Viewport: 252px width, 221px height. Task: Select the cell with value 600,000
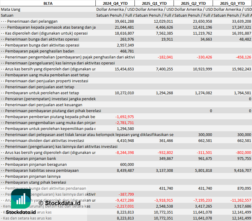pos(127,164)
